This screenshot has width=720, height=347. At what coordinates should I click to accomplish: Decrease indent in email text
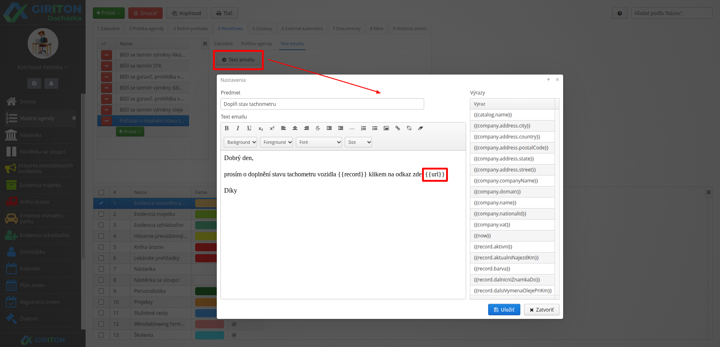pos(341,128)
